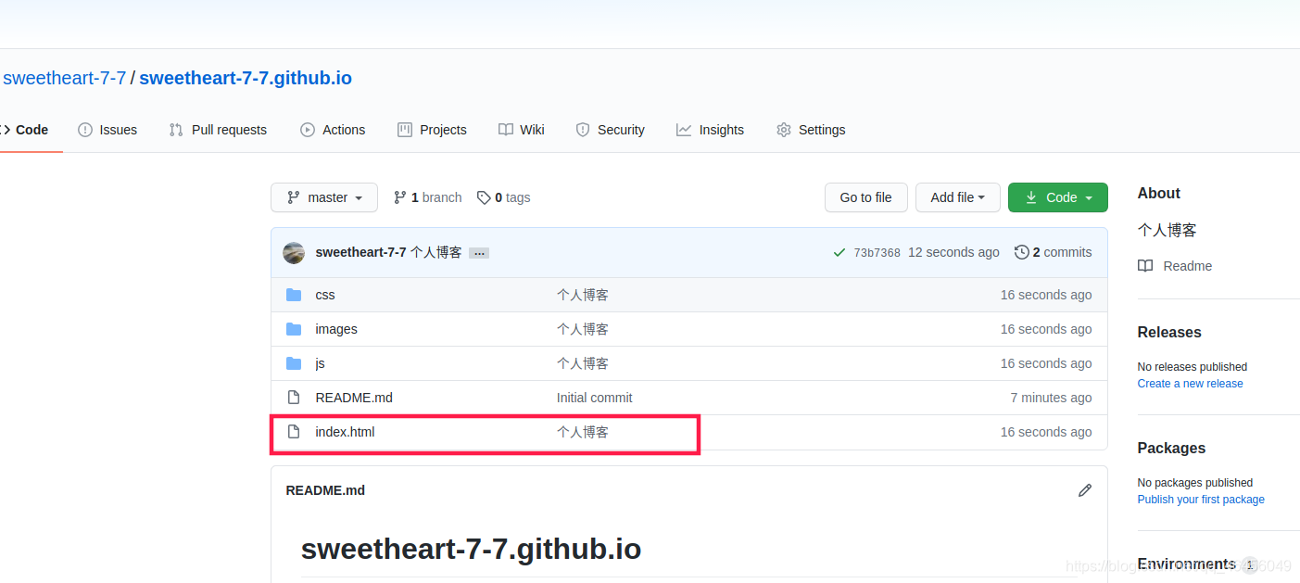The width and height of the screenshot is (1300, 583).
Task: Switch to the Issues tab
Action: tap(107, 130)
